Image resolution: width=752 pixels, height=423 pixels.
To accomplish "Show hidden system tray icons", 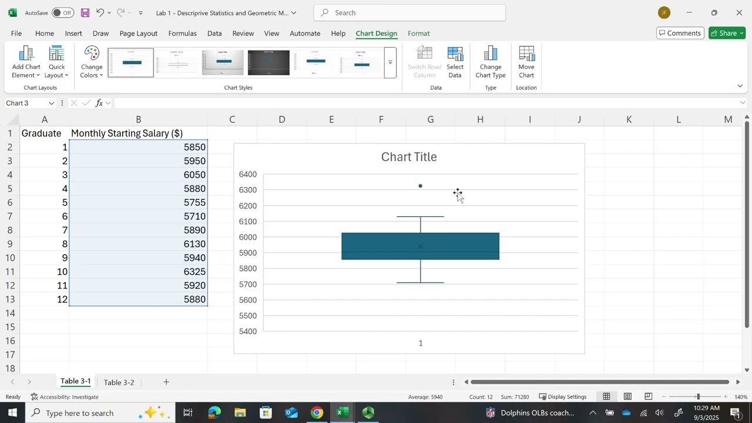I will click(592, 412).
